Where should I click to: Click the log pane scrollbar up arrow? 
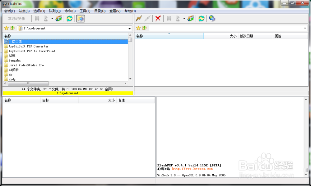coord(306,99)
